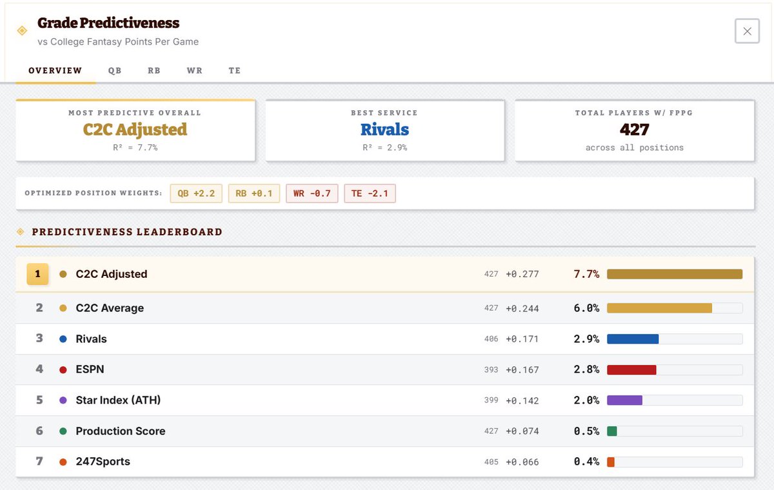Click the C2C Adjusted color dot
Screen dimensions: 774x490
[63, 274]
